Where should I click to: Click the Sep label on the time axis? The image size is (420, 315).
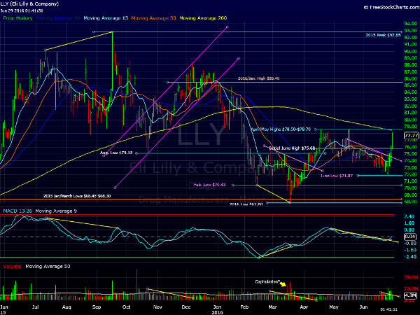97,307
